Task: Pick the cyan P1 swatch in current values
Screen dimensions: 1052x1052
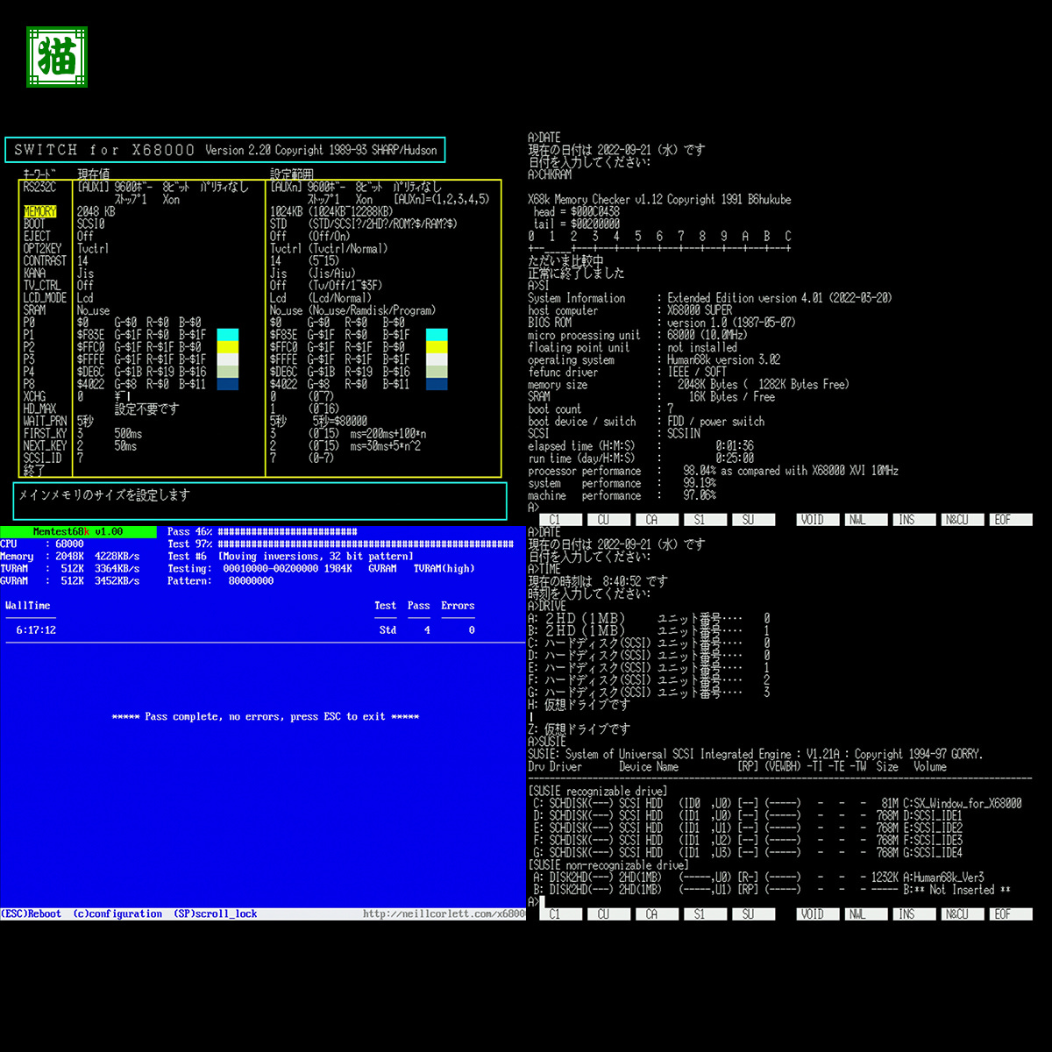Action: [x=227, y=335]
